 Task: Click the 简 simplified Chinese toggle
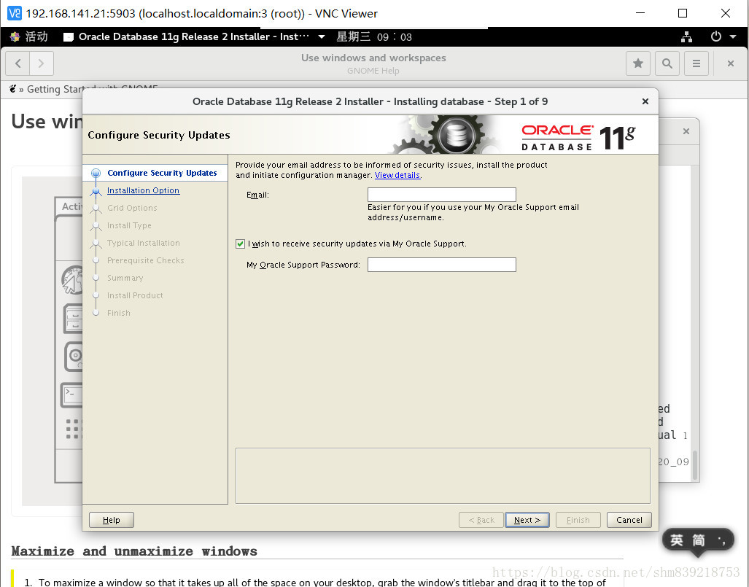tap(699, 540)
